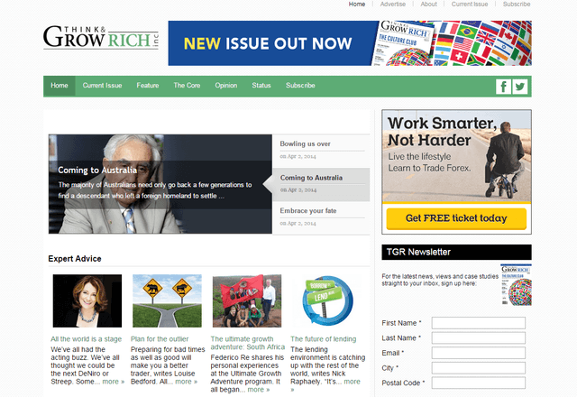577x397 pixels.
Task: Open the Twitter icon in green navbar
Action: 520,87
